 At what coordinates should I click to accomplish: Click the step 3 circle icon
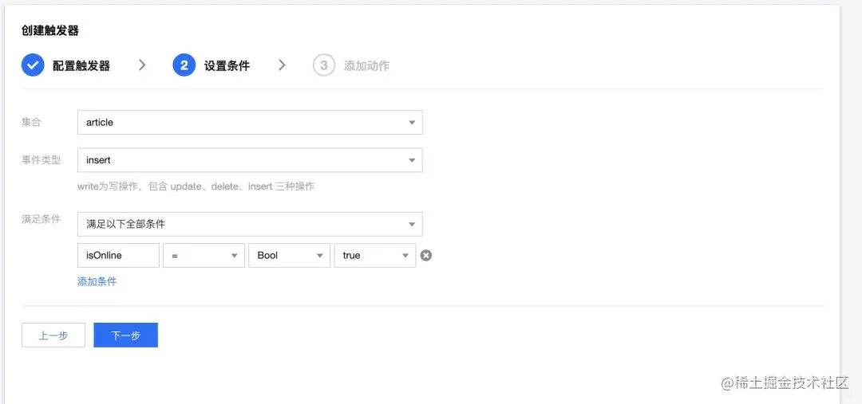tap(324, 65)
